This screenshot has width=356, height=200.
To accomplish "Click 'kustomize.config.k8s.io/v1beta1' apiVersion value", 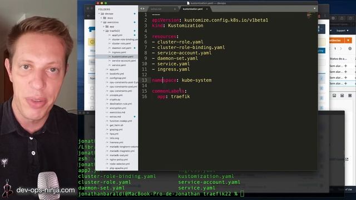I will point(226,20).
